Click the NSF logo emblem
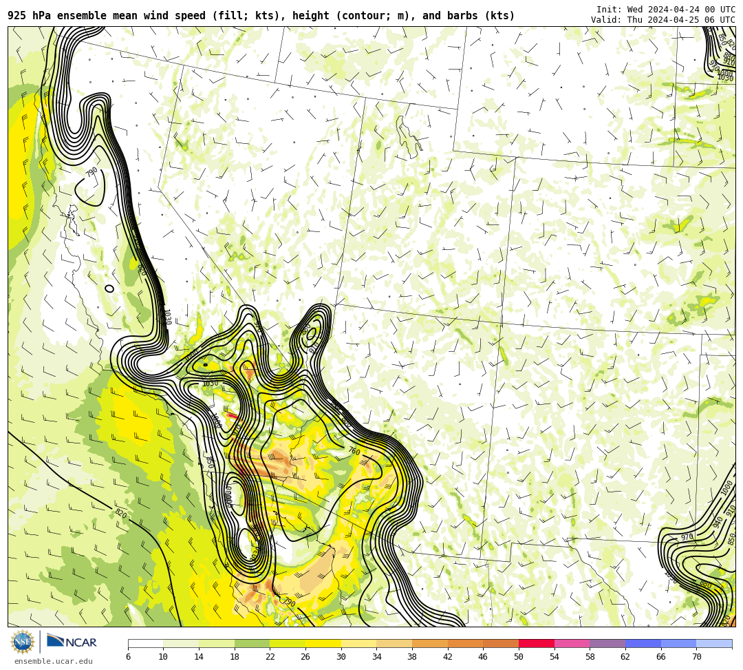The height and width of the screenshot is (670, 743). 23,642
